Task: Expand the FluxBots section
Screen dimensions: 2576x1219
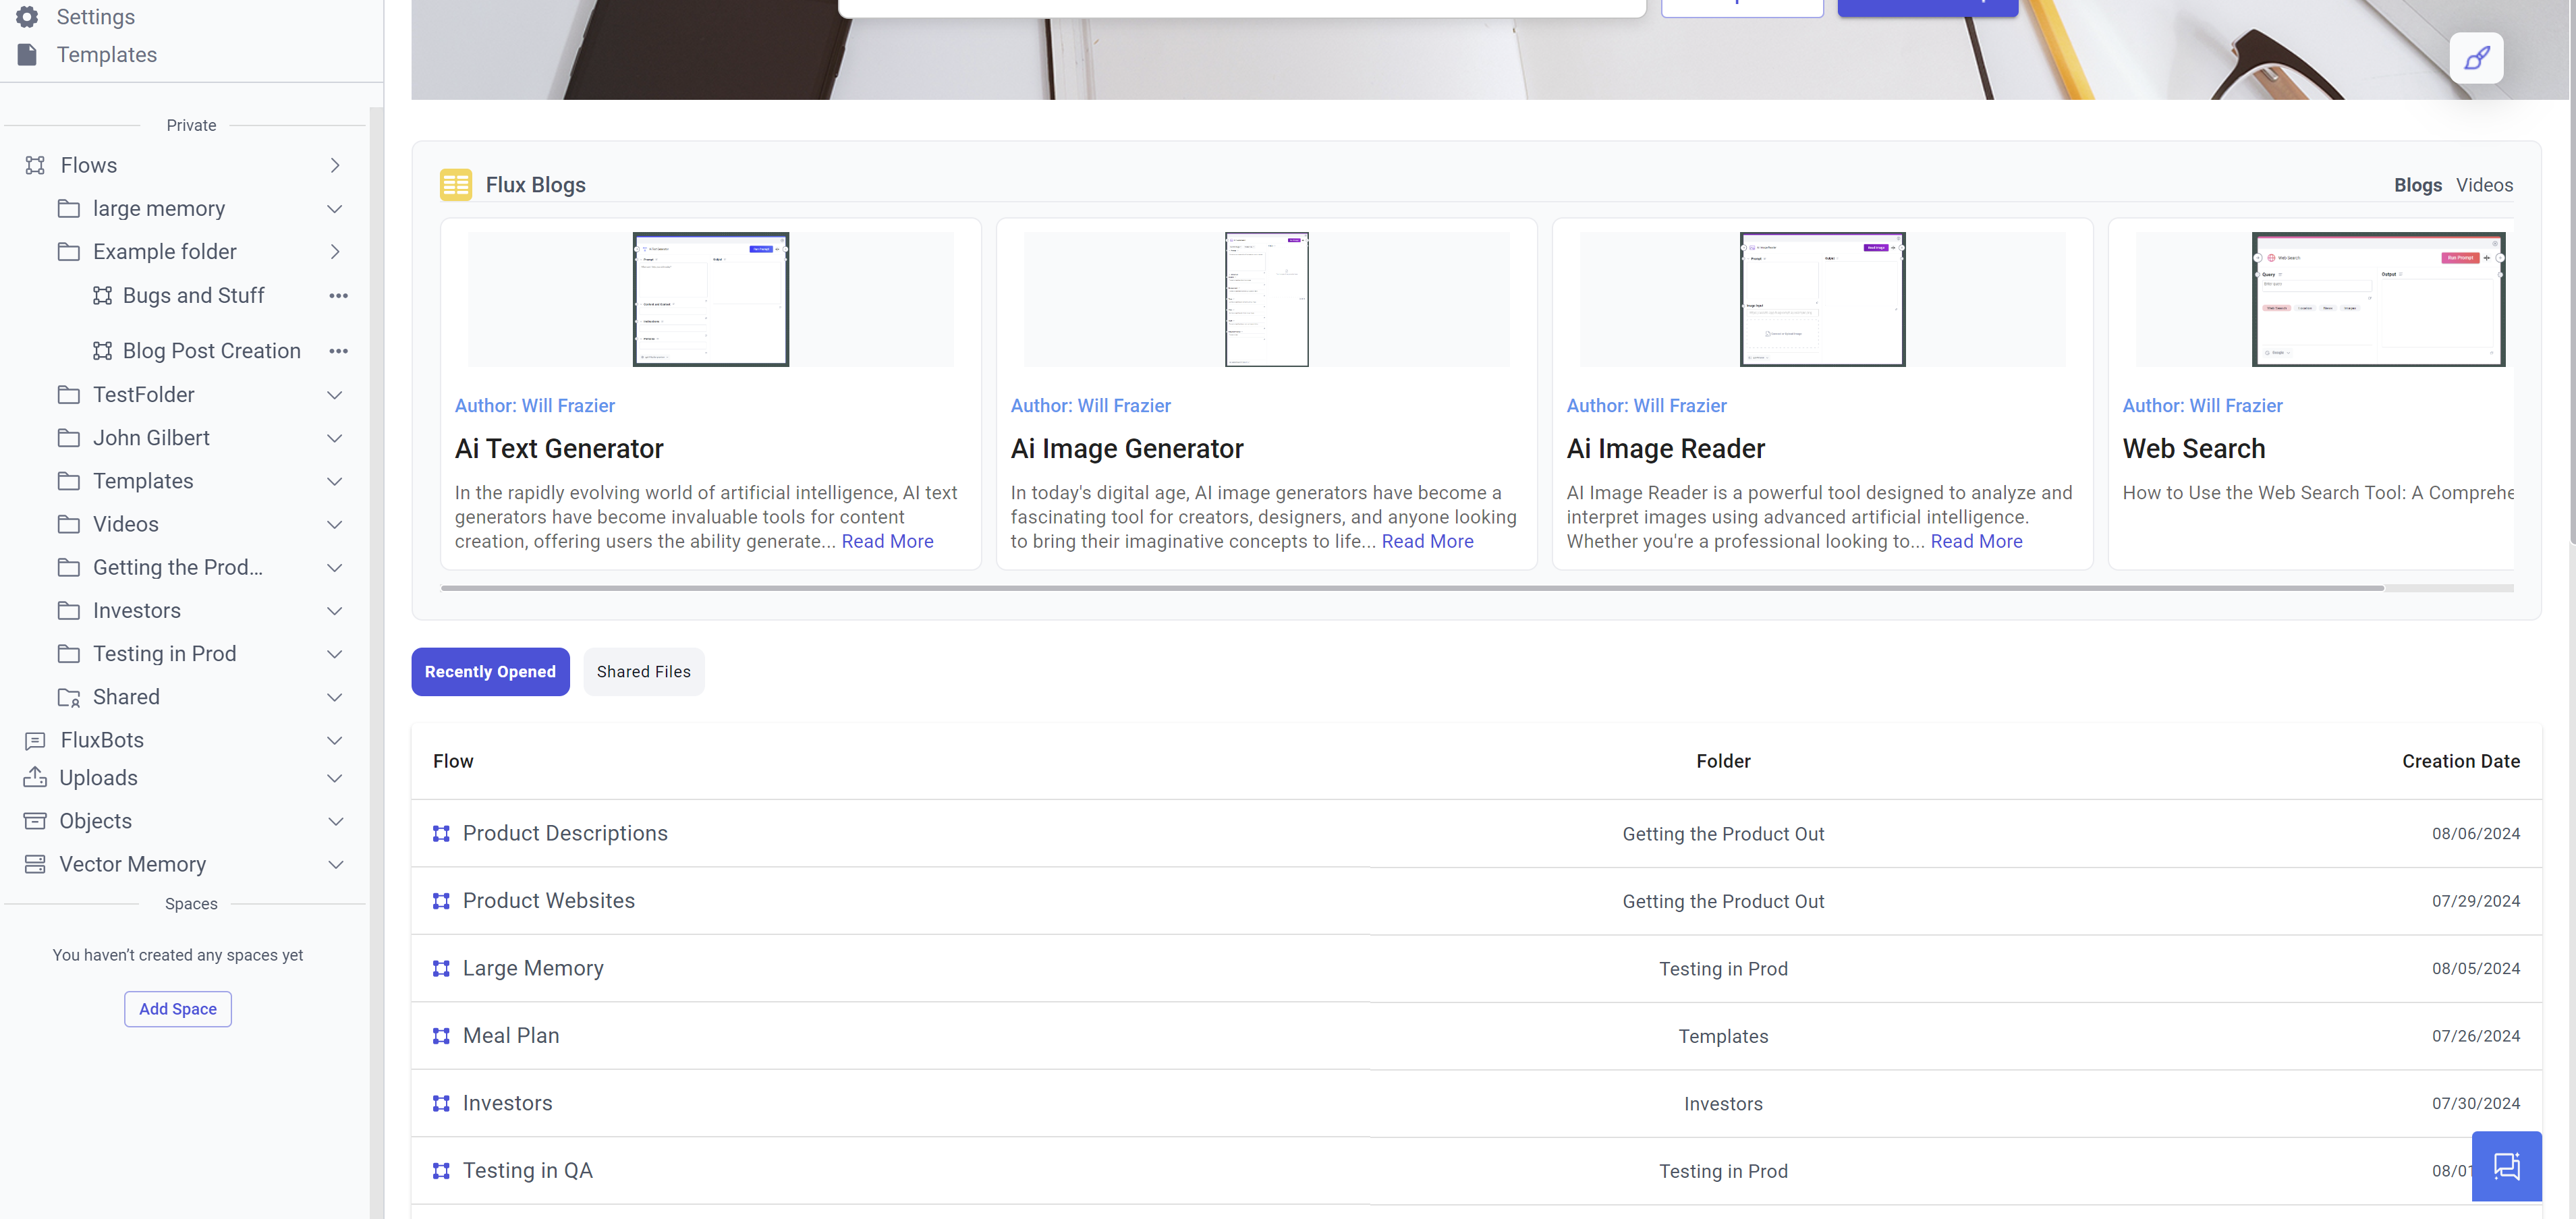Action: click(335, 740)
